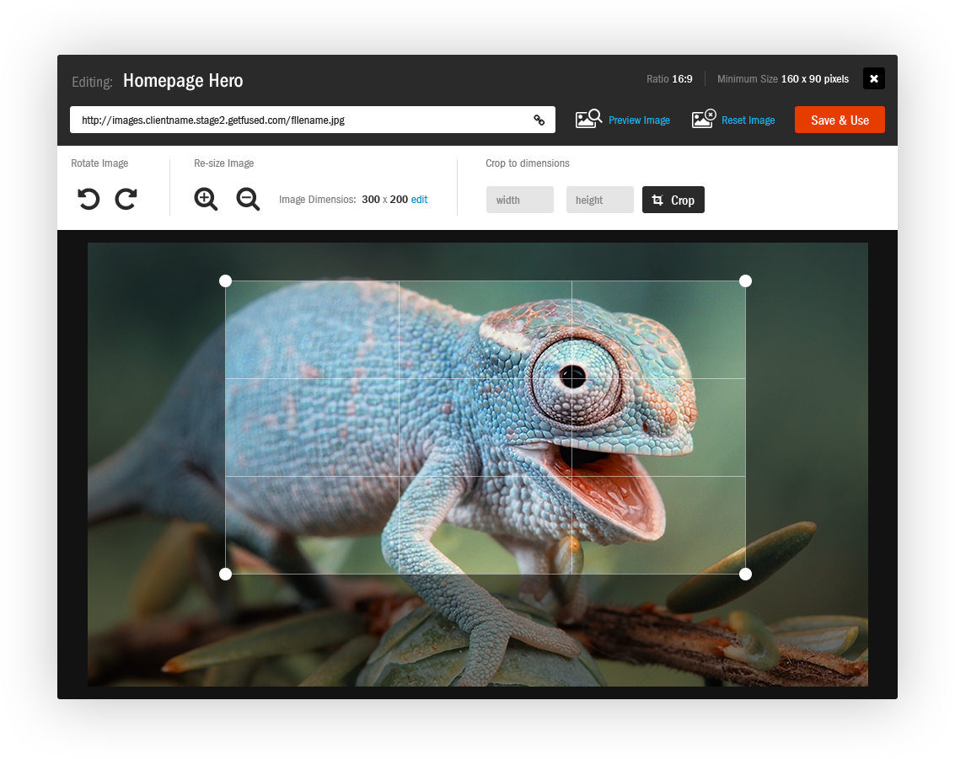Click the Rotate Image label
The width and height of the screenshot is (955, 759).
(x=99, y=163)
